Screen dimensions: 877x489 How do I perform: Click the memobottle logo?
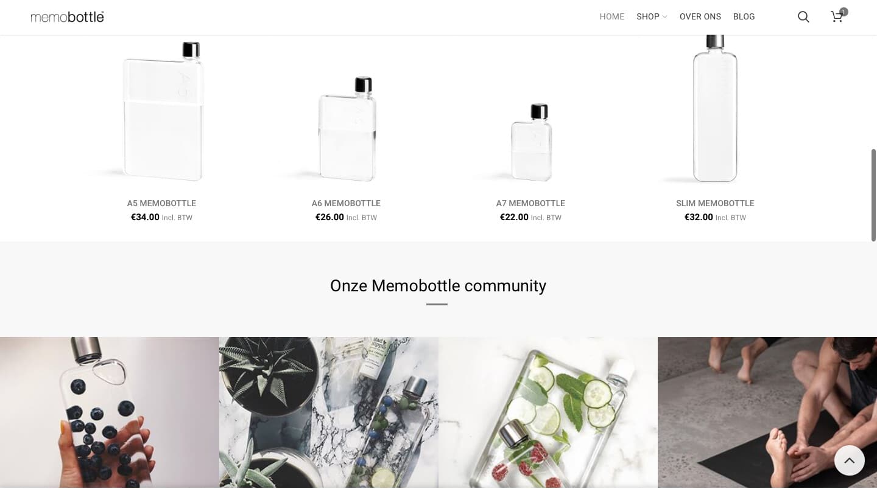coord(68,17)
